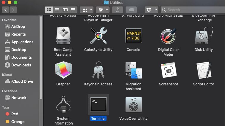This screenshot has height=126, width=225.
Task: Open the Boot Camp Assistant app icon
Action: click(63, 36)
